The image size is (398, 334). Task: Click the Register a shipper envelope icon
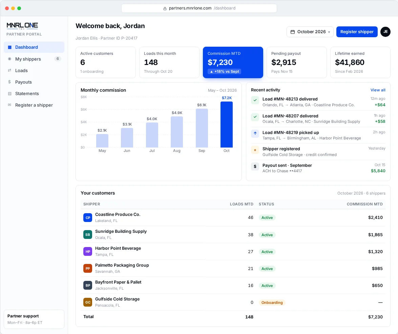9,105
